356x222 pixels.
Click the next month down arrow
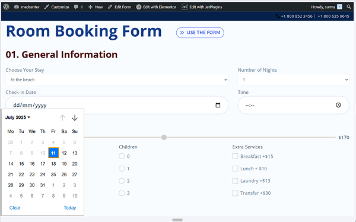(75, 118)
